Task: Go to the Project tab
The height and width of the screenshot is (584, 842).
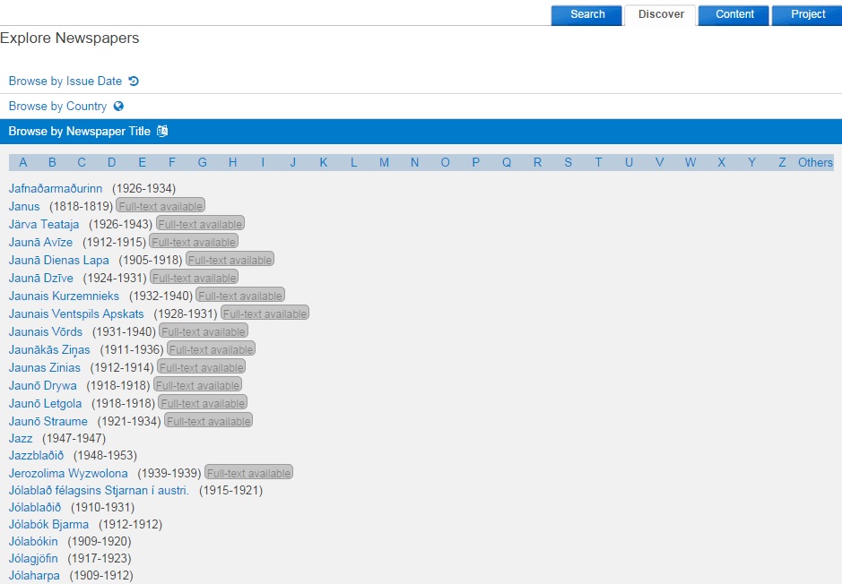Action: pyautogui.click(x=808, y=14)
